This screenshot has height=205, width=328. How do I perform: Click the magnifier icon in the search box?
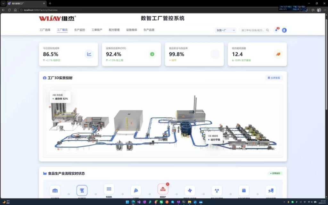pos(267,30)
